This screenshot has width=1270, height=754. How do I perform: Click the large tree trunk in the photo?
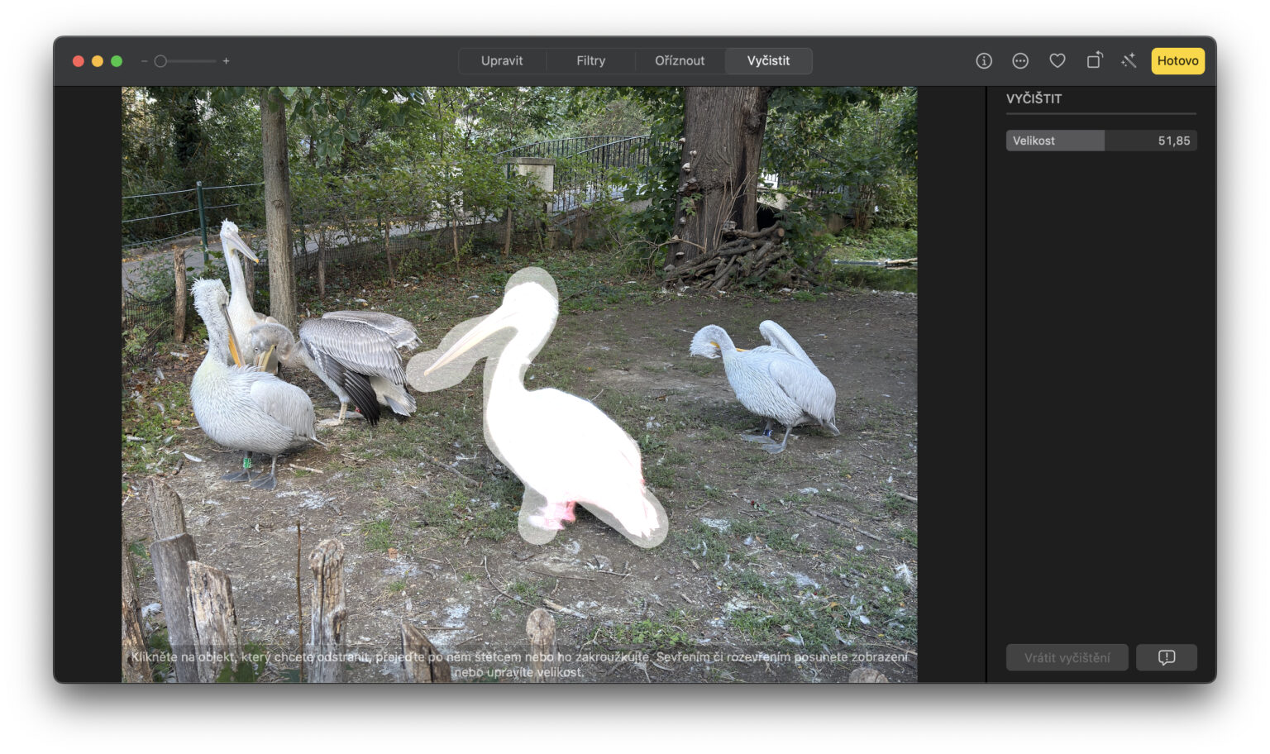coord(719,165)
